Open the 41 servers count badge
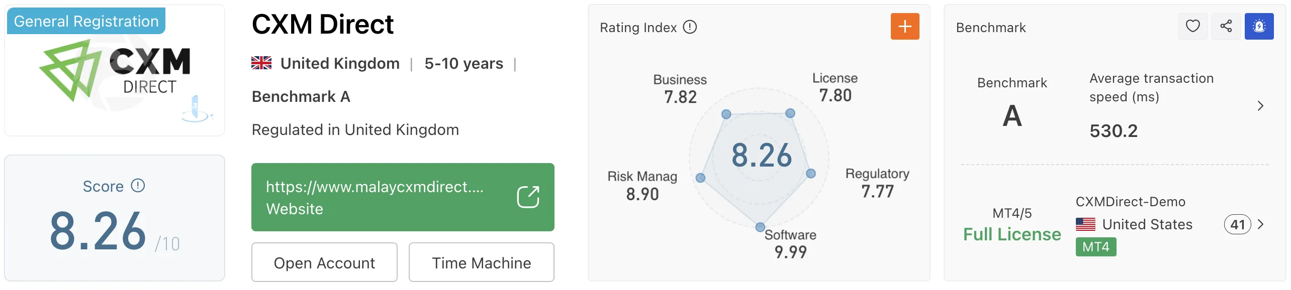Image resolution: width=1291 pixels, height=290 pixels. click(1237, 224)
